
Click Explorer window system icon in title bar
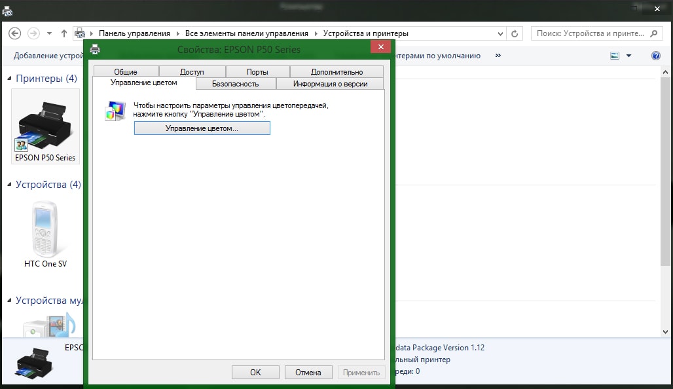point(7,10)
